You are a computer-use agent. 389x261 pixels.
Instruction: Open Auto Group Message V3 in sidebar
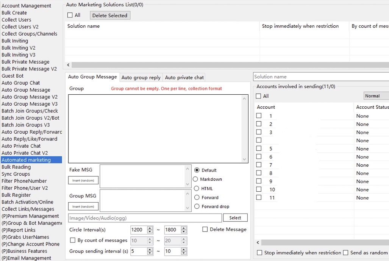coord(30,104)
